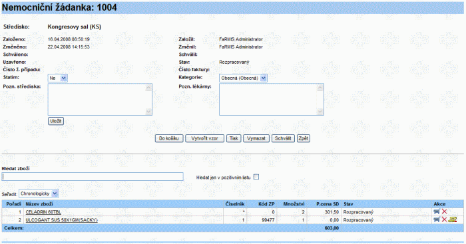
Task: Click the cart icon in the CELADRIN 60TBL row
Action: tap(437, 211)
